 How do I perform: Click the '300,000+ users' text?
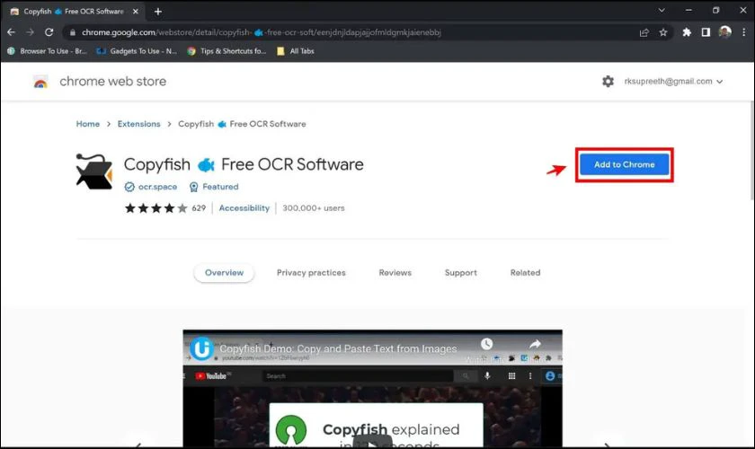313,208
